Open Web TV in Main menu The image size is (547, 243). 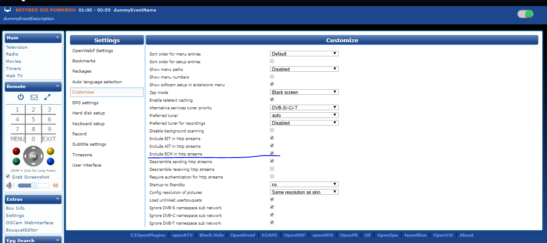pos(14,76)
